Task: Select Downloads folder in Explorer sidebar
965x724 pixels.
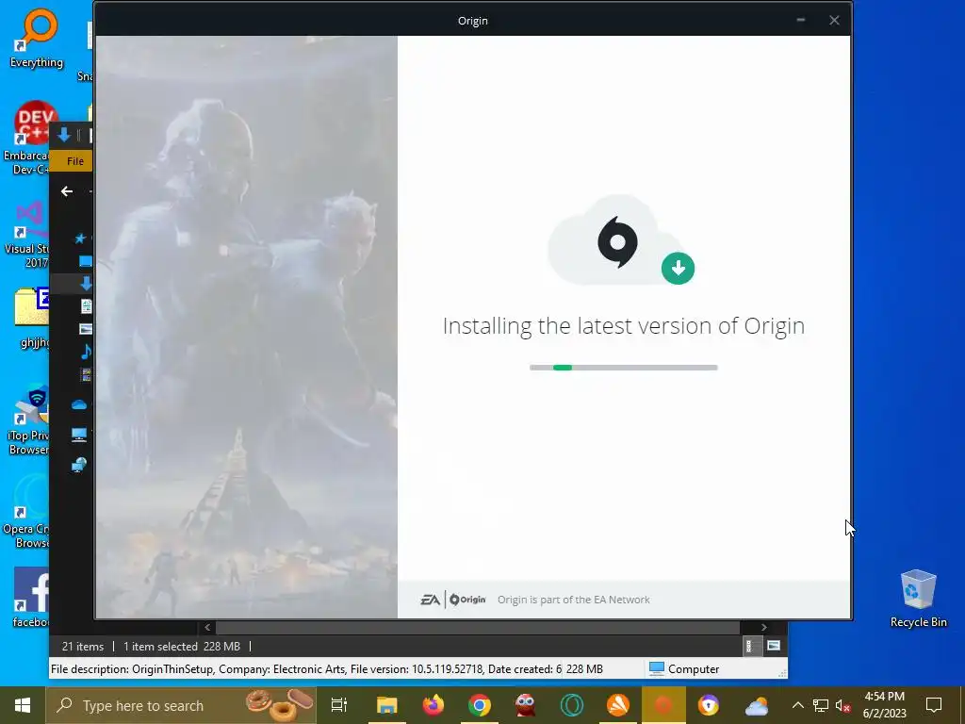Action: (x=86, y=283)
